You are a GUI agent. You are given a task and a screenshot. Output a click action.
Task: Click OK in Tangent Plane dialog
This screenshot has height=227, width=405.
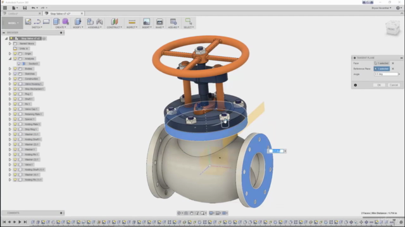pyautogui.click(x=379, y=85)
